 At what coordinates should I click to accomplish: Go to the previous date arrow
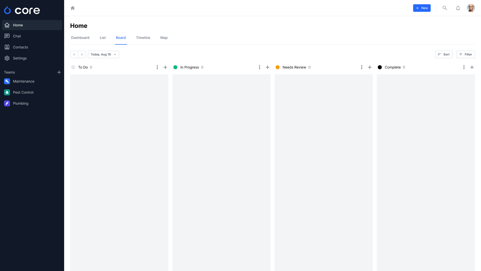click(74, 54)
